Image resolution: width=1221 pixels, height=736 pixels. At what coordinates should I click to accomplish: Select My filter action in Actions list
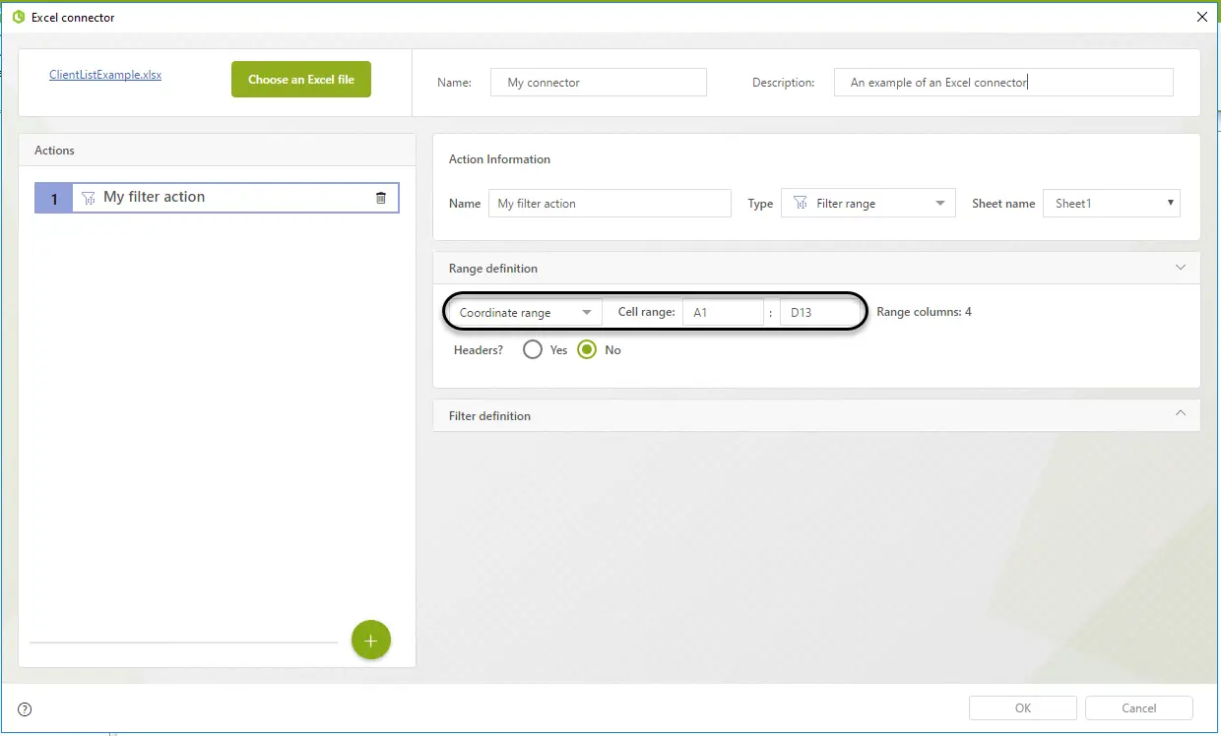tap(217, 198)
